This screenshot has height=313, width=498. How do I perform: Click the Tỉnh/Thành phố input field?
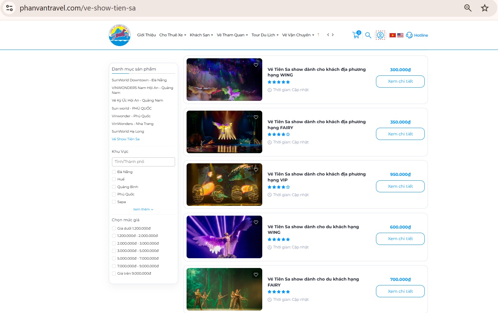pos(143,162)
